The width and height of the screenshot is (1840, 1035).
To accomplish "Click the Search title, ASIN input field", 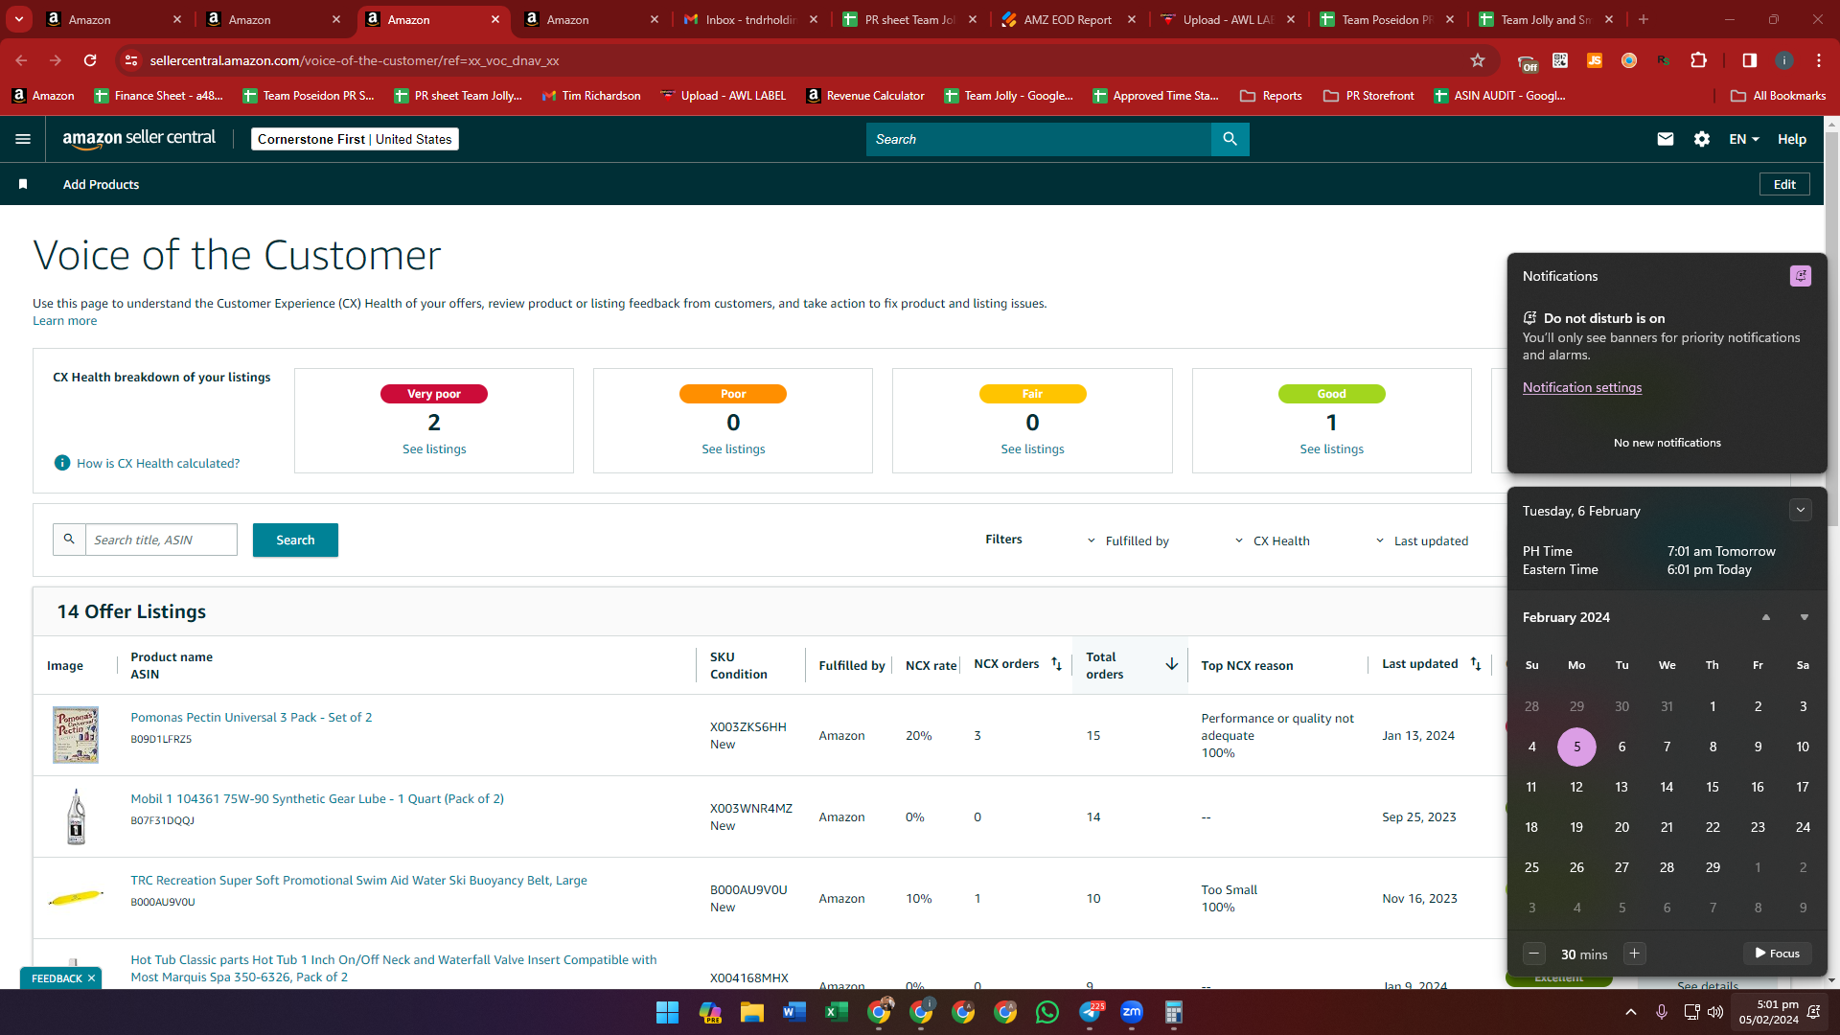I will (x=161, y=540).
